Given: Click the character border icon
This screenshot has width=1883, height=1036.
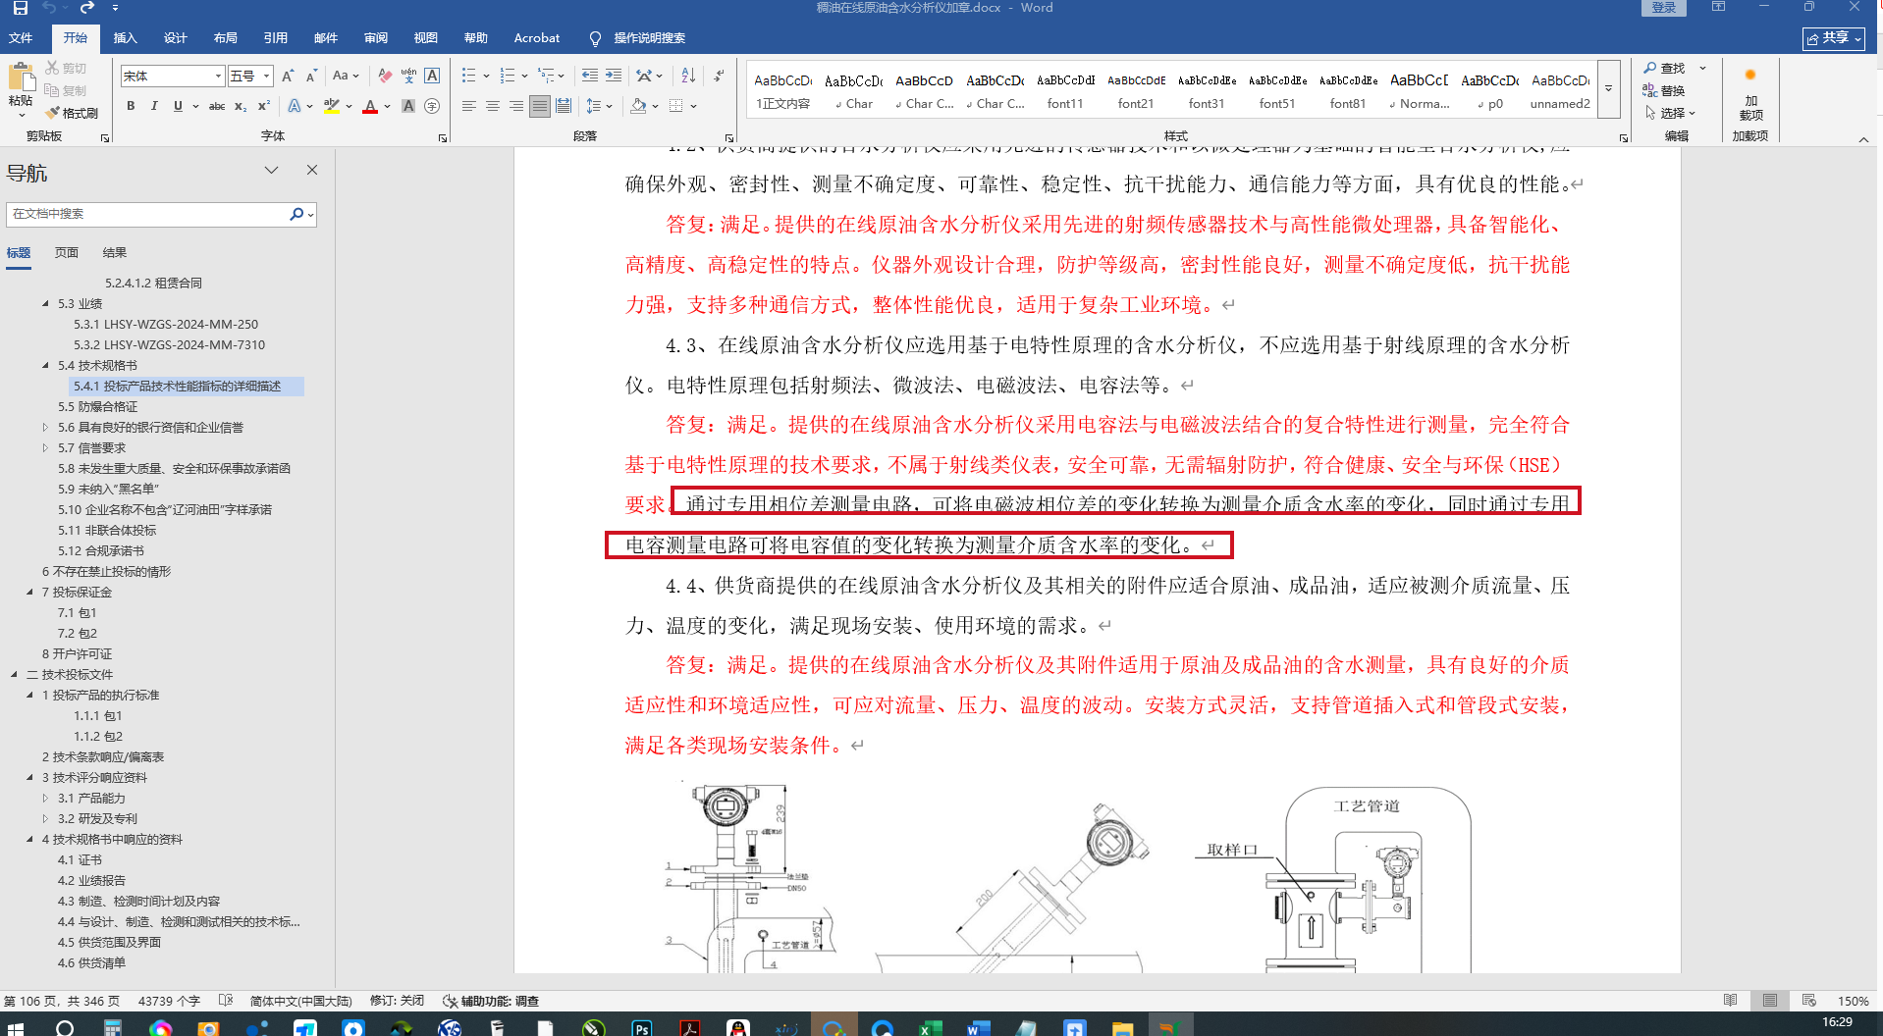Looking at the screenshot, I should pyautogui.click(x=432, y=76).
